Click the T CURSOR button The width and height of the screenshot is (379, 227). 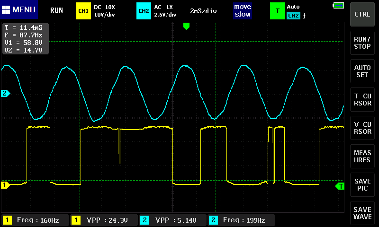pyautogui.click(x=362, y=100)
